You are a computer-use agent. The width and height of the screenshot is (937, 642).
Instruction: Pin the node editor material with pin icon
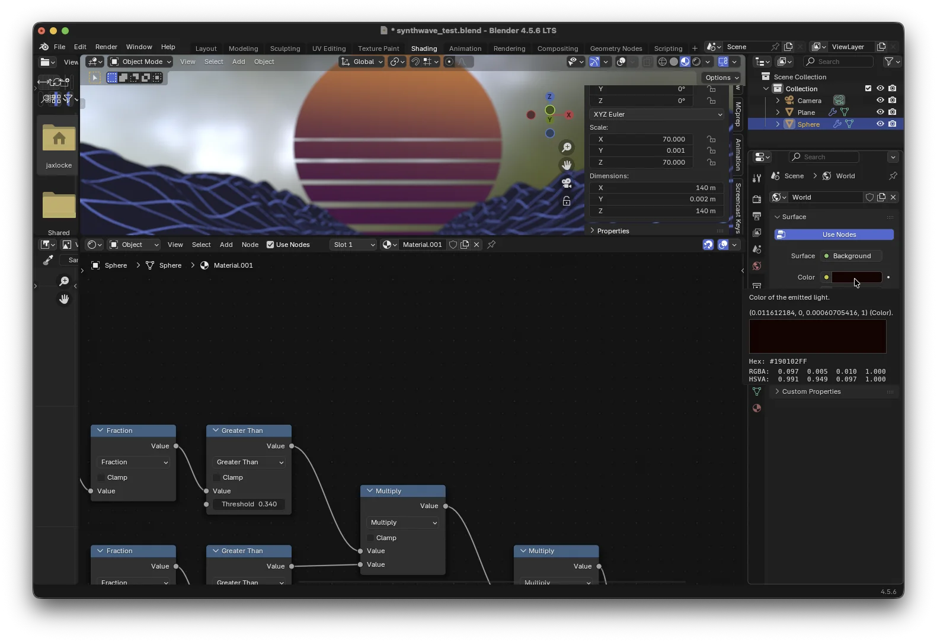491,245
